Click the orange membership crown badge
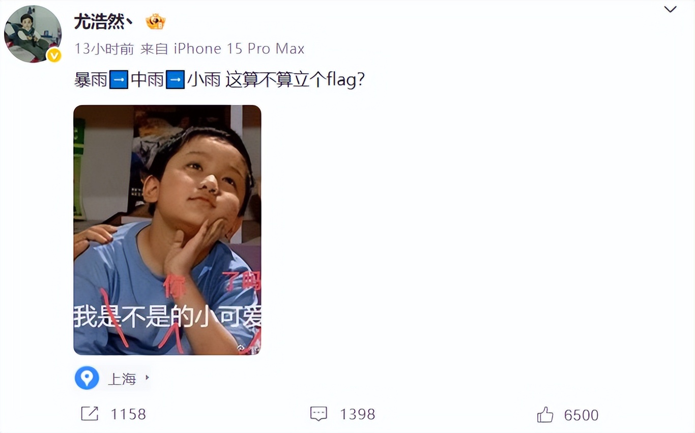 point(155,21)
